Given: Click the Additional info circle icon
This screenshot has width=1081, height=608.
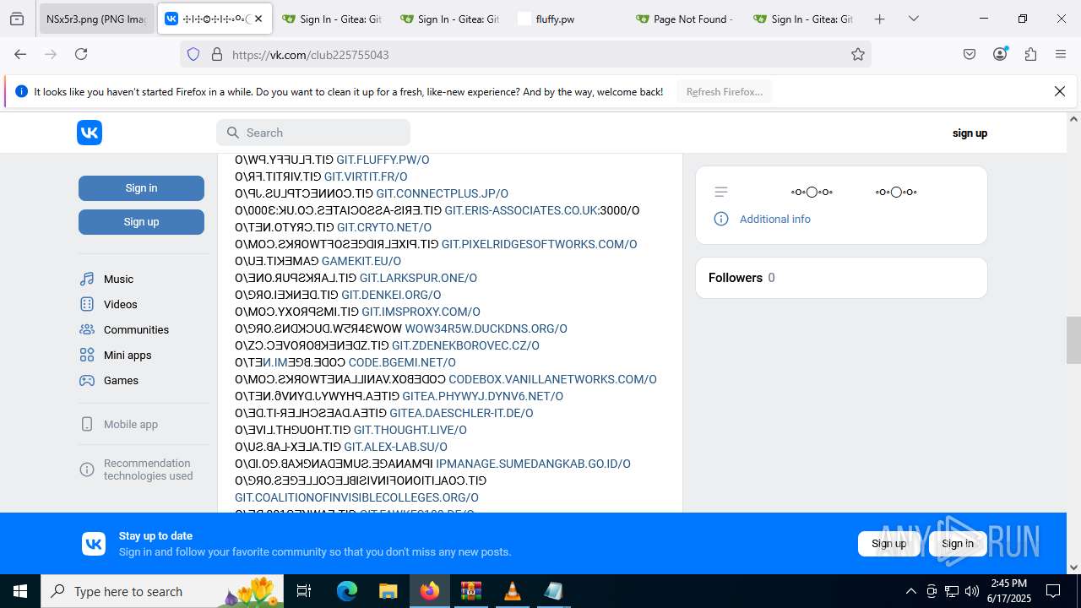Looking at the screenshot, I should coord(721,219).
